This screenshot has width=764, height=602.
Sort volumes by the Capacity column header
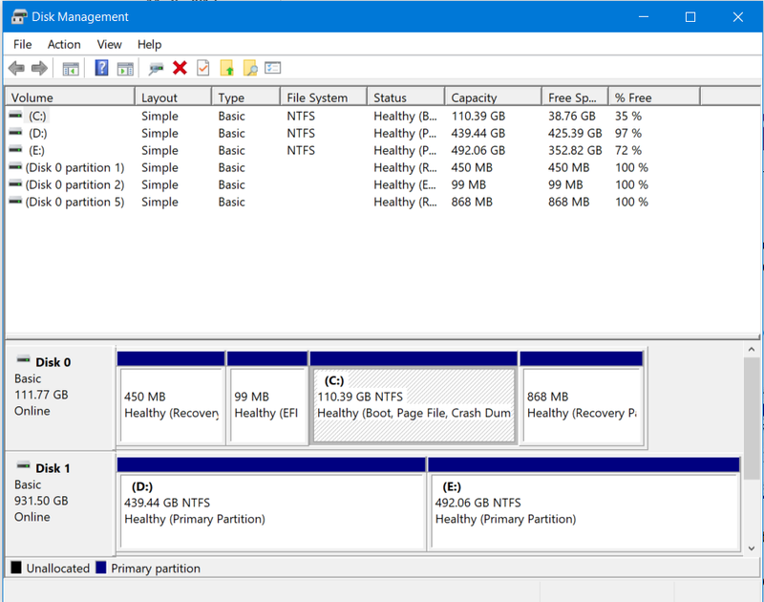point(474,97)
